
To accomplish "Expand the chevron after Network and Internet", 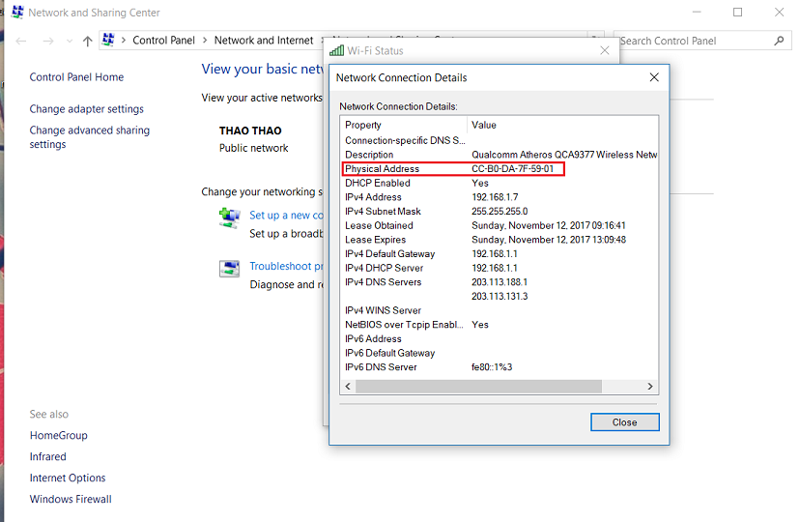I will click(323, 41).
